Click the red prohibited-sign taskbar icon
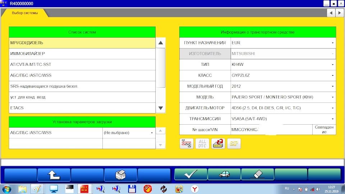Viewport: 345px width, 194px height. pyautogui.click(x=148, y=189)
